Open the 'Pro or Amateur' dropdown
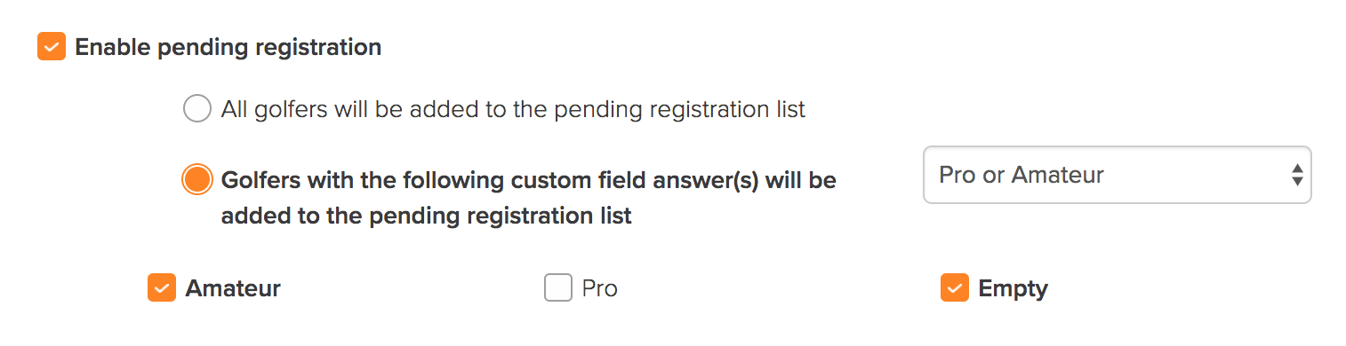 coord(1118,175)
